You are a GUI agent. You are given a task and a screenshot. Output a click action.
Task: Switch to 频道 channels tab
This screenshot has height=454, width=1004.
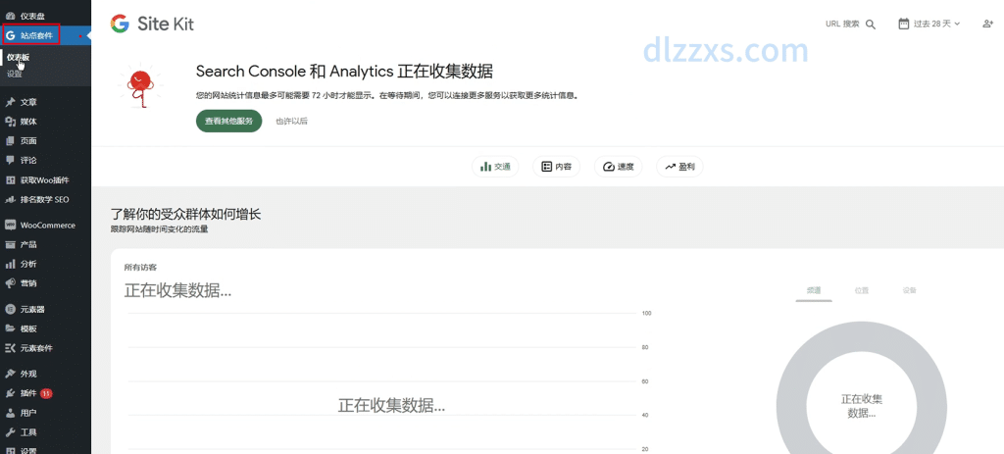(x=814, y=290)
